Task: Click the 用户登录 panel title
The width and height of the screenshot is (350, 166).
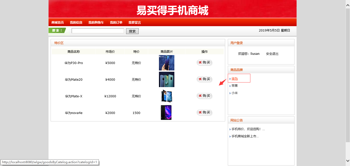Action: (237, 43)
